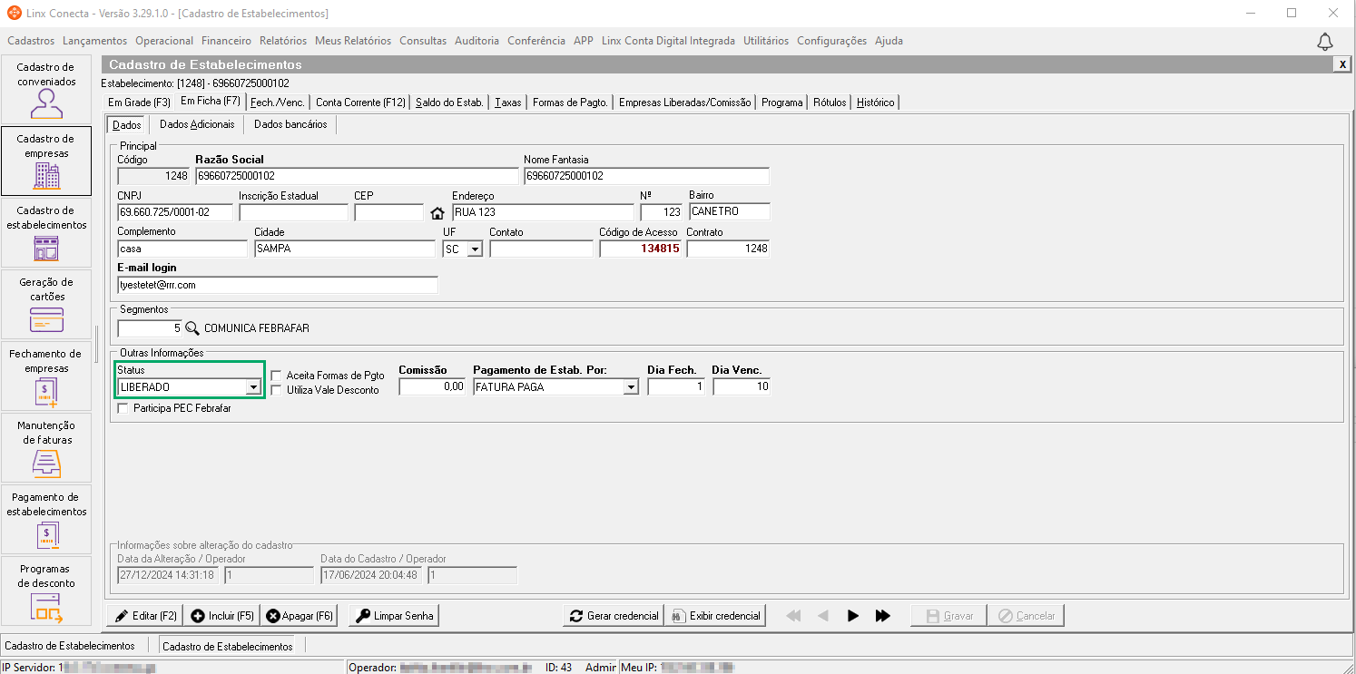The height and width of the screenshot is (674, 1356).
Task: Open the Meus Relatórios menu
Action: tap(353, 41)
